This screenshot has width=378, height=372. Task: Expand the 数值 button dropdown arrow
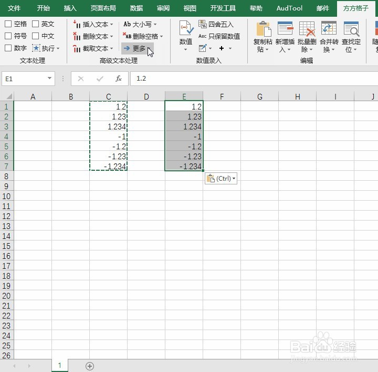pyautogui.click(x=186, y=50)
